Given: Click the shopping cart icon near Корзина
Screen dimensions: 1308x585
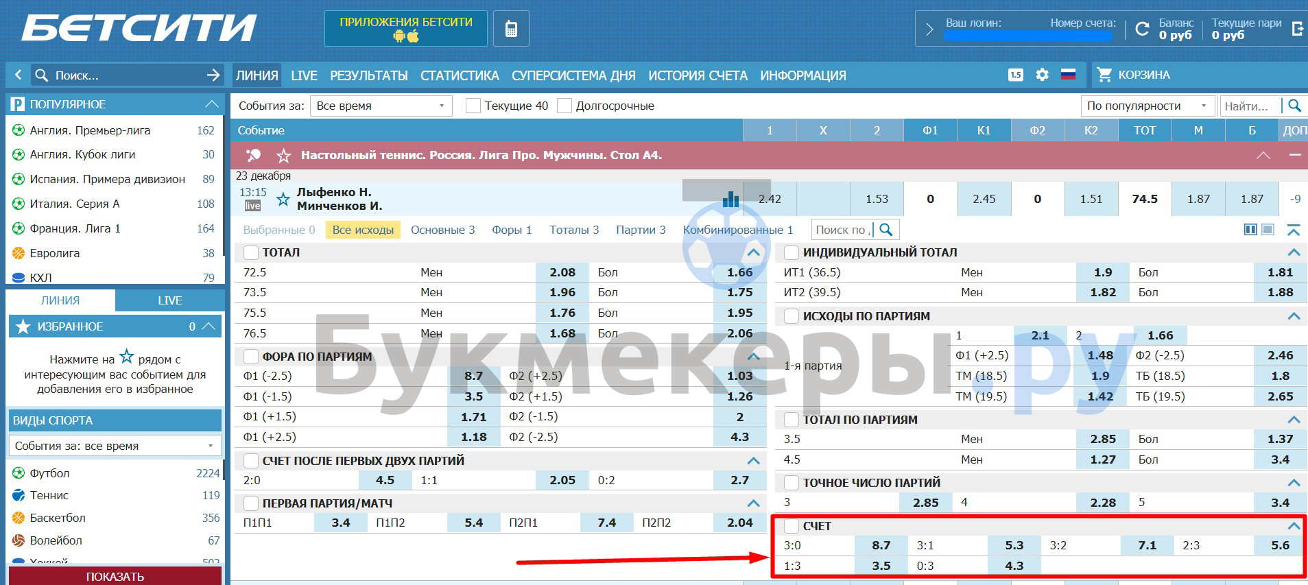Looking at the screenshot, I should (x=1104, y=75).
